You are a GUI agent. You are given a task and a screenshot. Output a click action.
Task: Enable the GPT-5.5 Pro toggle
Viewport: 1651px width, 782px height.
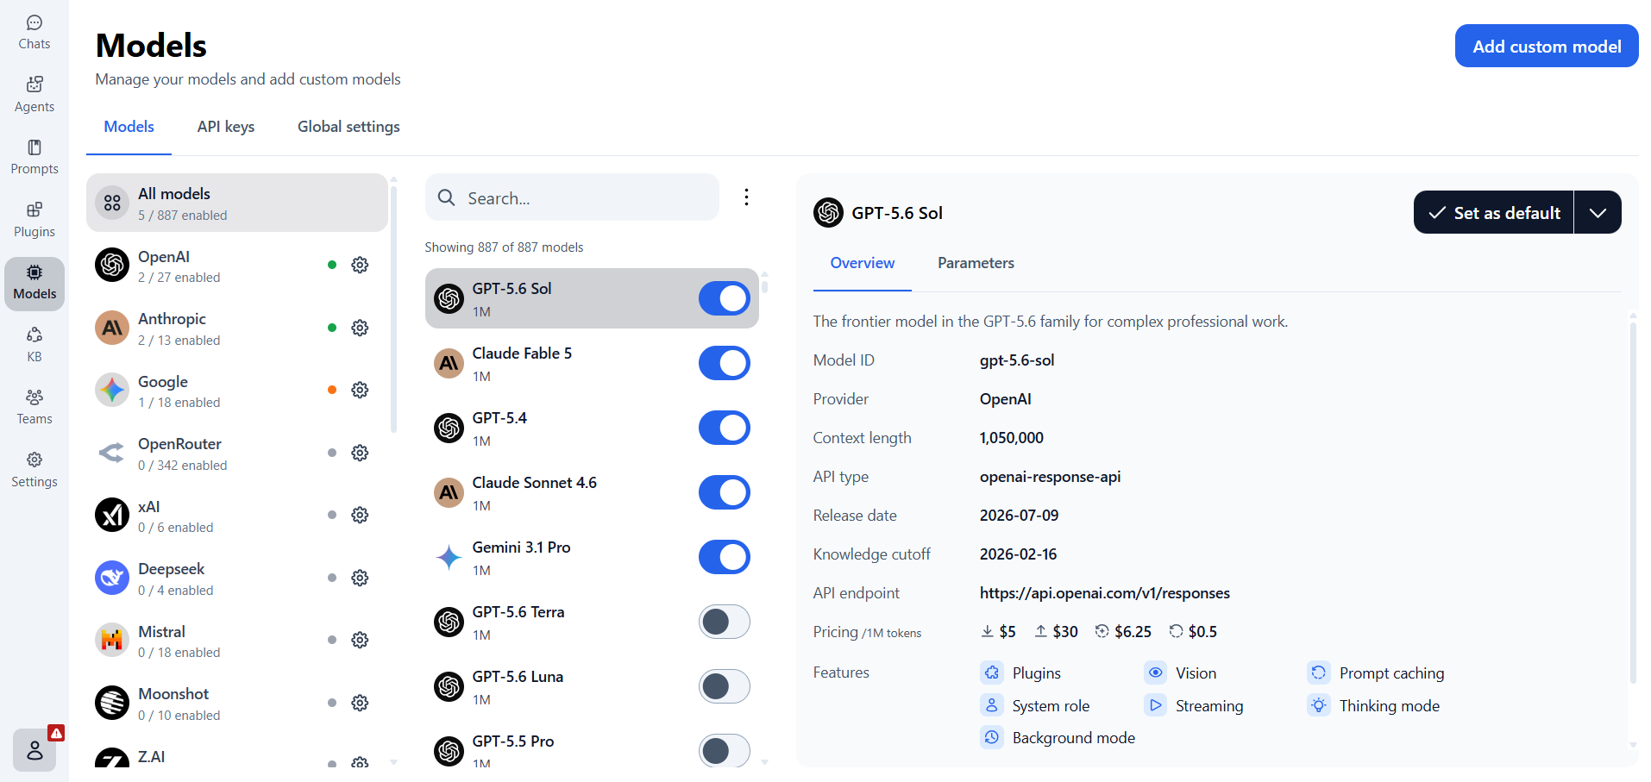(x=725, y=751)
